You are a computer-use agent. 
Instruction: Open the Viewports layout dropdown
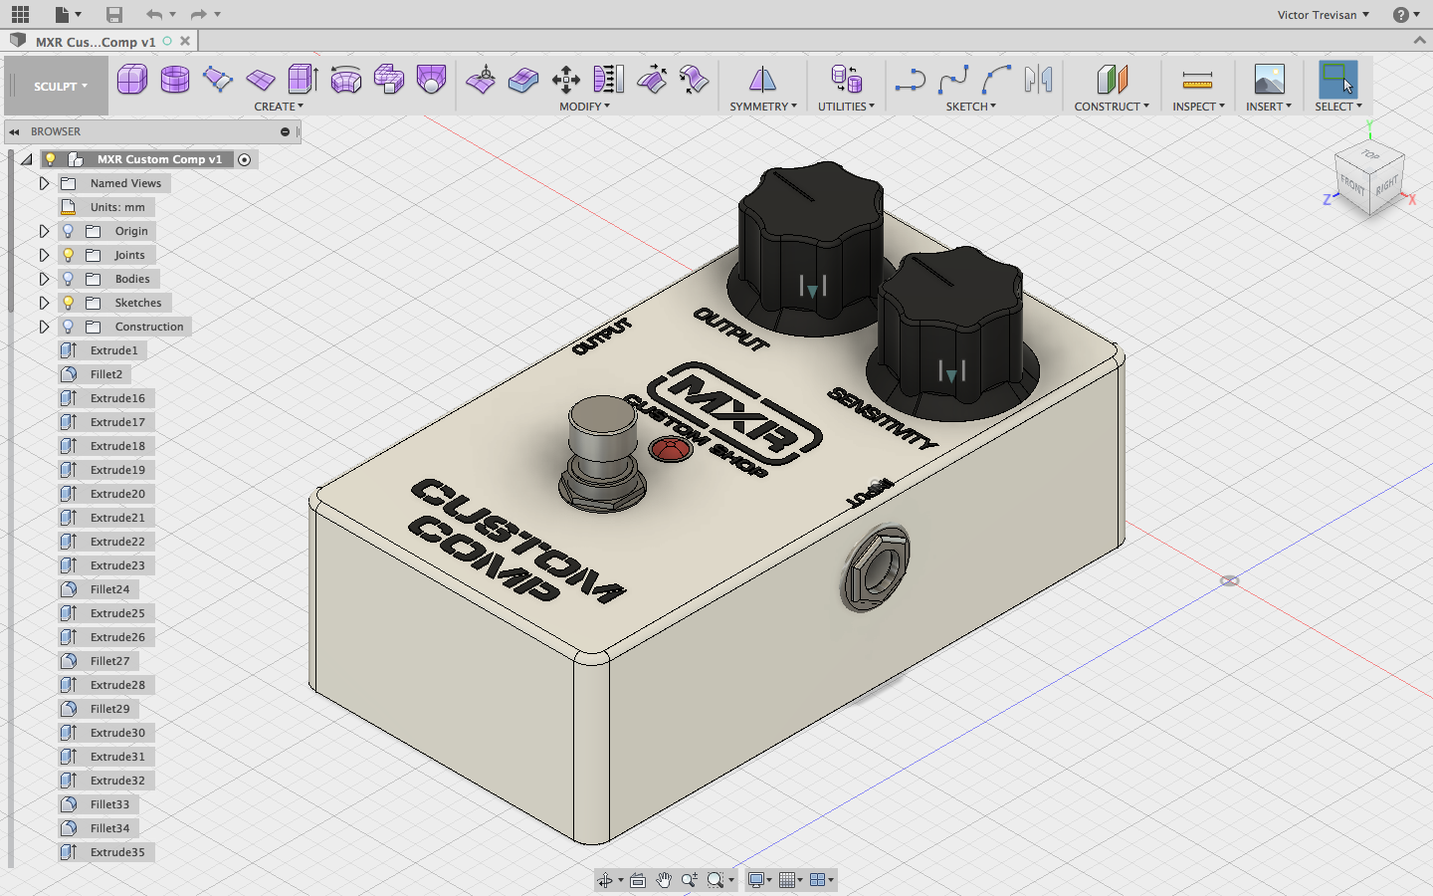pos(822,880)
